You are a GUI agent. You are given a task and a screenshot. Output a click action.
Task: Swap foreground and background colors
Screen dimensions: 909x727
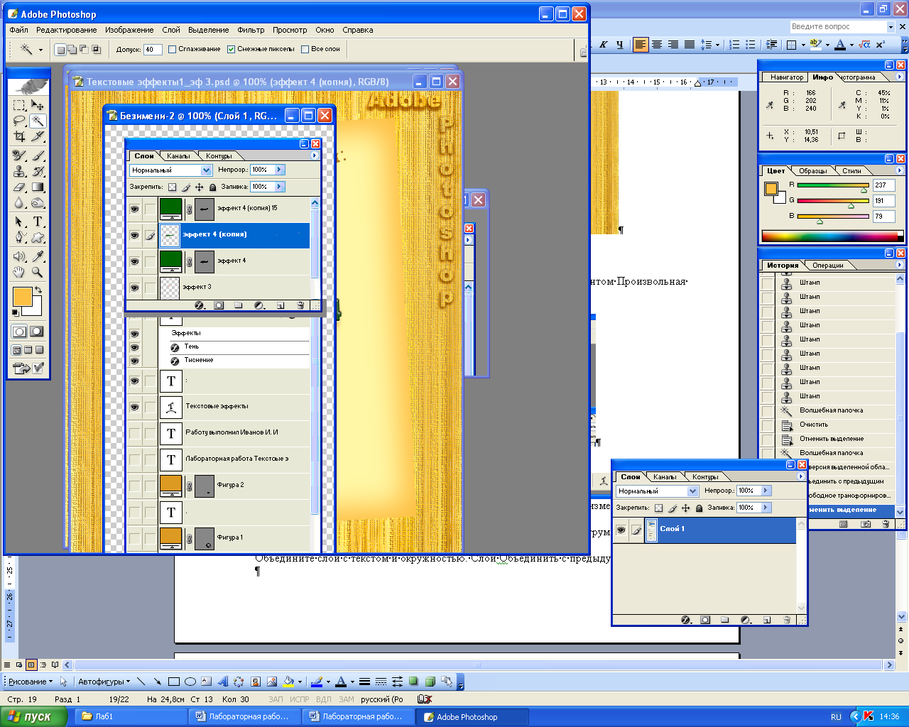point(38,290)
